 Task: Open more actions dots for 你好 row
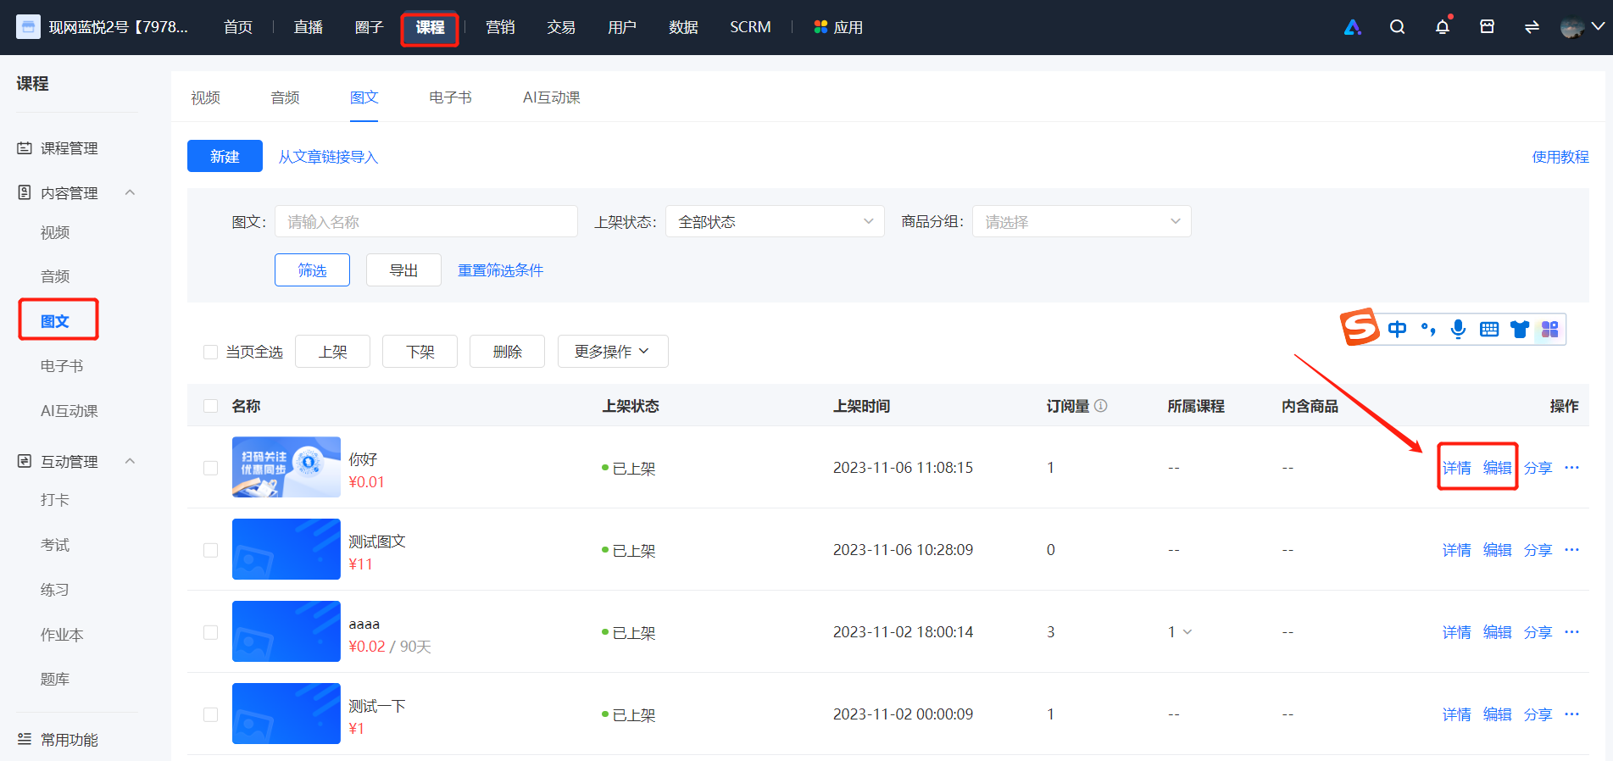(1571, 468)
